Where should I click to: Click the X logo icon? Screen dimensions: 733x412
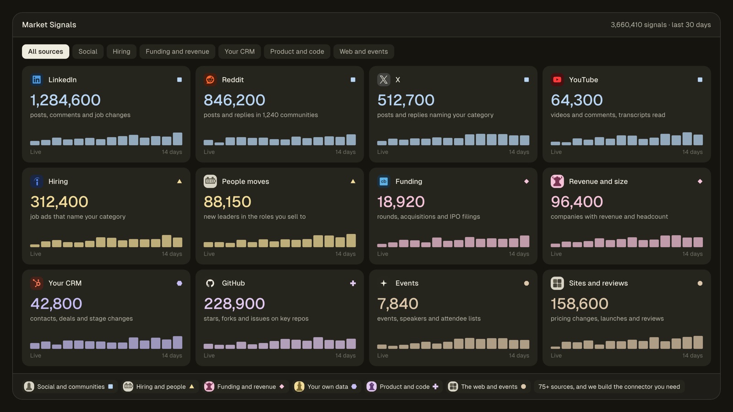coord(383,80)
